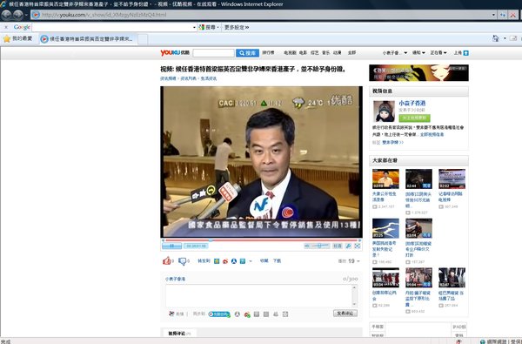
Task: Open the 视频评论 comments tab
Action: [x=179, y=333]
